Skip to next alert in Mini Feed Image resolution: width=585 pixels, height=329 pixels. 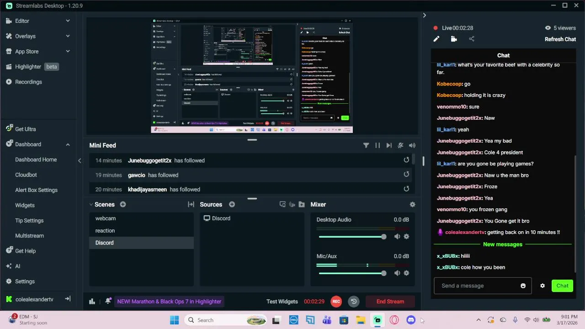389,145
